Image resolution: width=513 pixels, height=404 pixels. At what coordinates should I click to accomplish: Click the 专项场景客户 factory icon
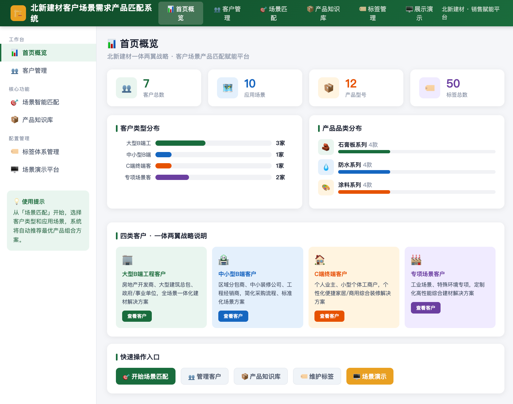pos(416,260)
